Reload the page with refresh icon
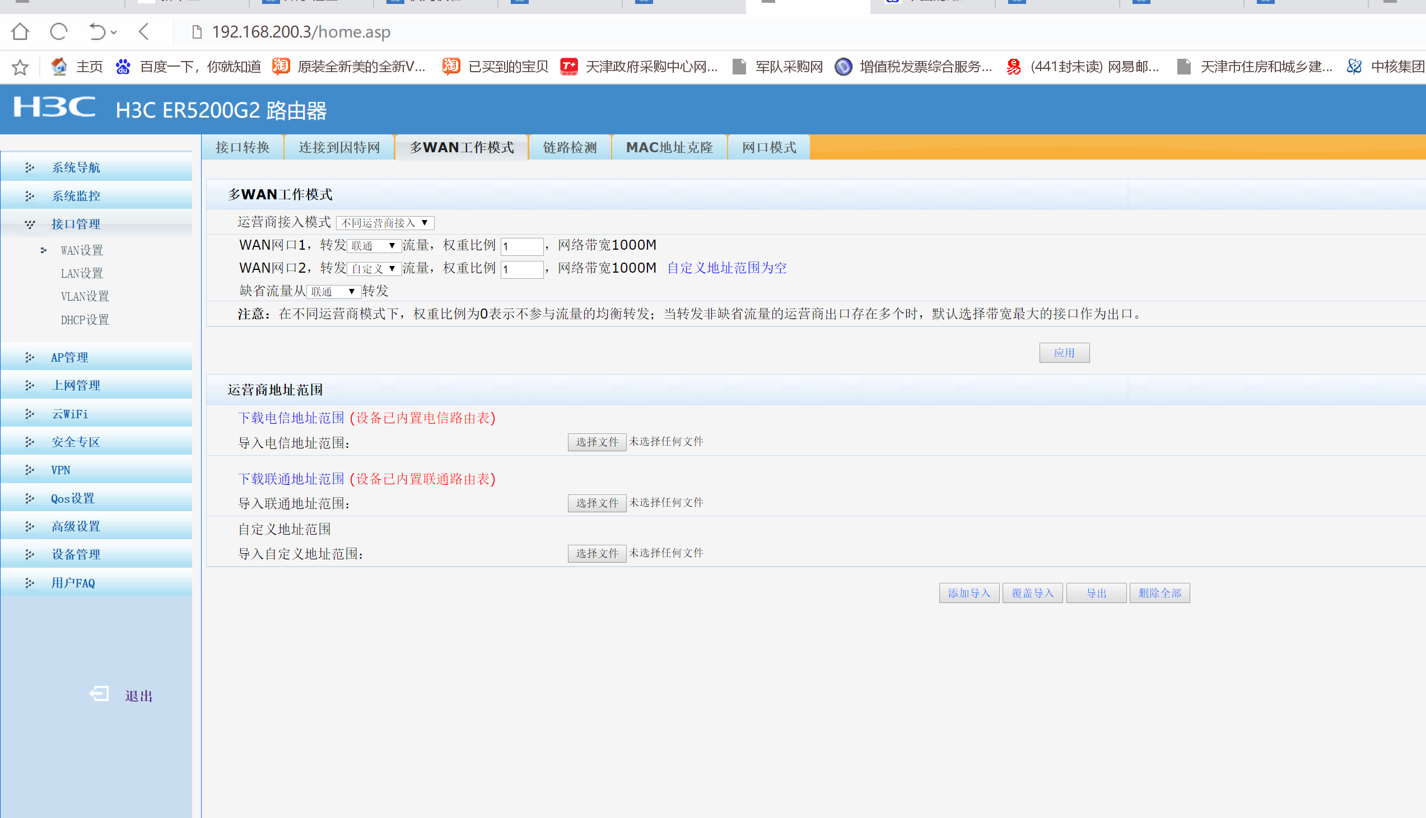1426x818 pixels. click(58, 31)
